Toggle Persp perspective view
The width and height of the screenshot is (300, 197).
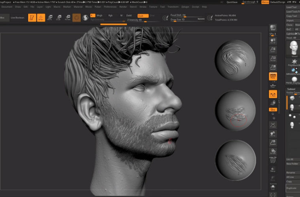click(x=273, y=76)
